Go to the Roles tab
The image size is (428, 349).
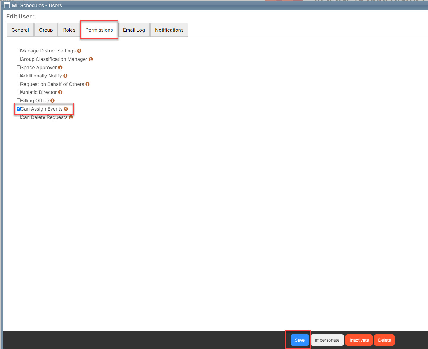69,30
